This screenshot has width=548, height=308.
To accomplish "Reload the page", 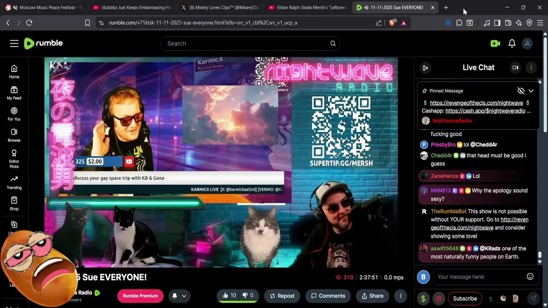I will pyautogui.click(x=29, y=23).
